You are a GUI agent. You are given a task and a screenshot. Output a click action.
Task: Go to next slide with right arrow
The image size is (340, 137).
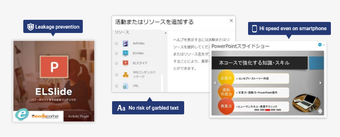click(x=320, y=83)
